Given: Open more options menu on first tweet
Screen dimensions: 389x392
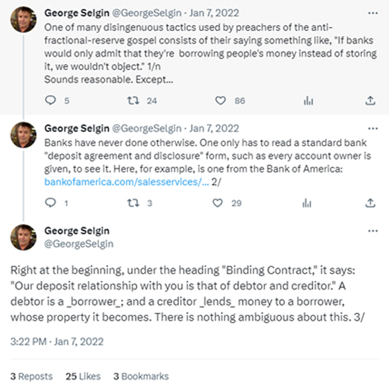Looking at the screenshot, I should click(x=373, y=13).
